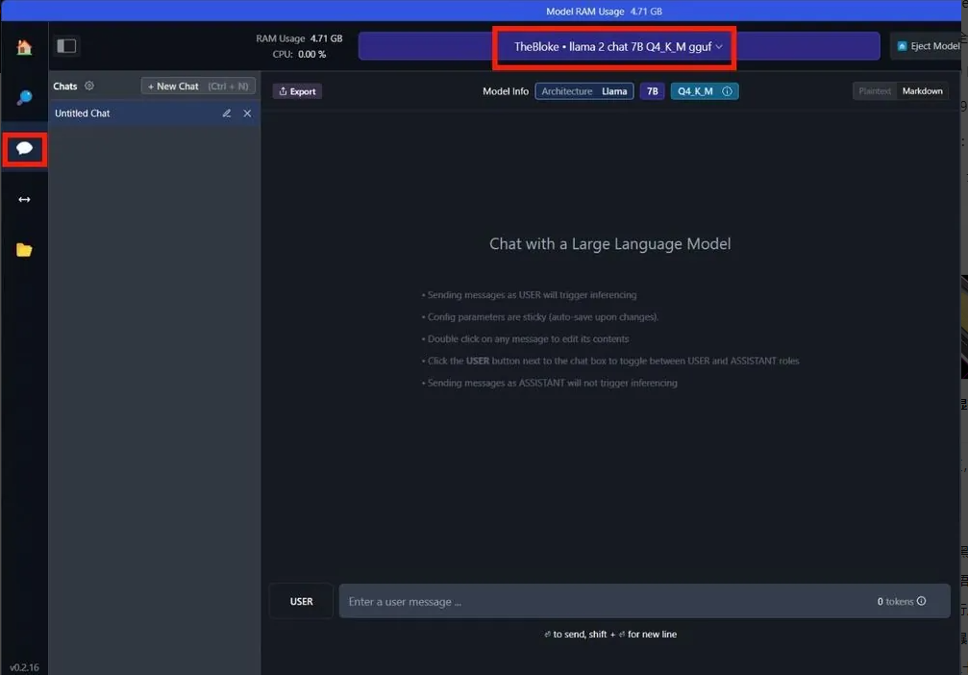Toggle the USER role button
968x675 pixels.
coord(301,601)
